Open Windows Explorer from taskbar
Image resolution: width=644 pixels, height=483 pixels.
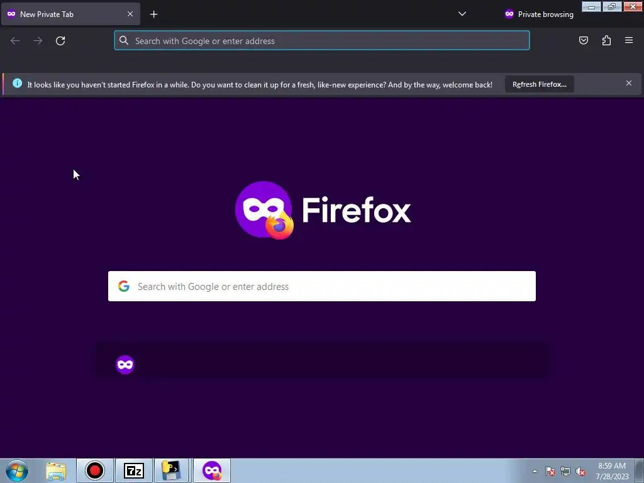[x=56, y=471]
